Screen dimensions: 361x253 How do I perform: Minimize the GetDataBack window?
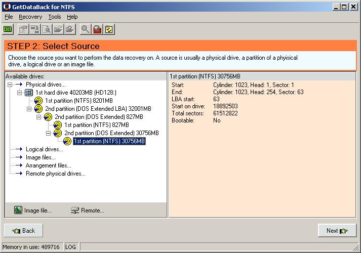click(336, 7)
